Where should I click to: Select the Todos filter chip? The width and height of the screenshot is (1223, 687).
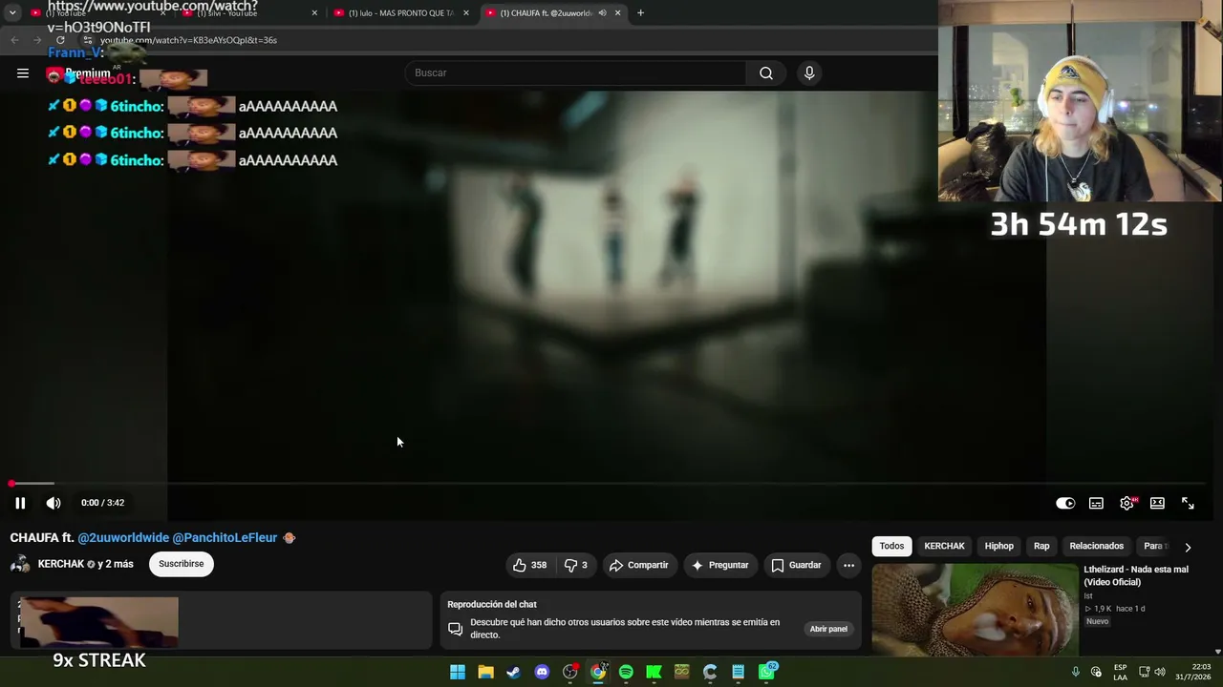pyautogui.click(x=891, y=546)
